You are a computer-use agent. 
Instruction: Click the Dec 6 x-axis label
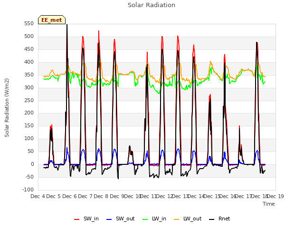click(x=70, y=196)
